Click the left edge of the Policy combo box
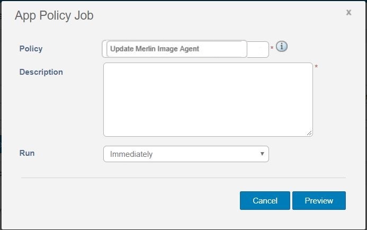367x230 pixels. point(104,49)
